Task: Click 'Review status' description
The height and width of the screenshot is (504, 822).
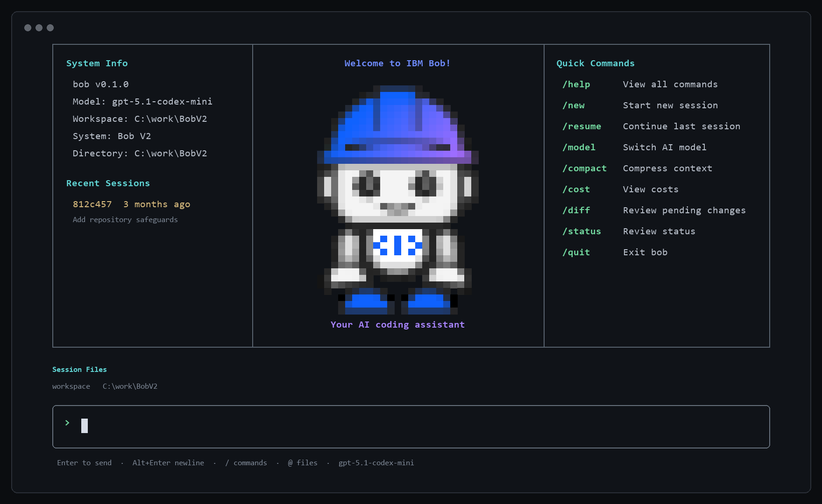Action: (659, 231)
